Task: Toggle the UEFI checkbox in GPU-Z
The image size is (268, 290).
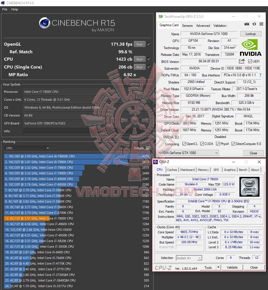Action: [250, 61]
